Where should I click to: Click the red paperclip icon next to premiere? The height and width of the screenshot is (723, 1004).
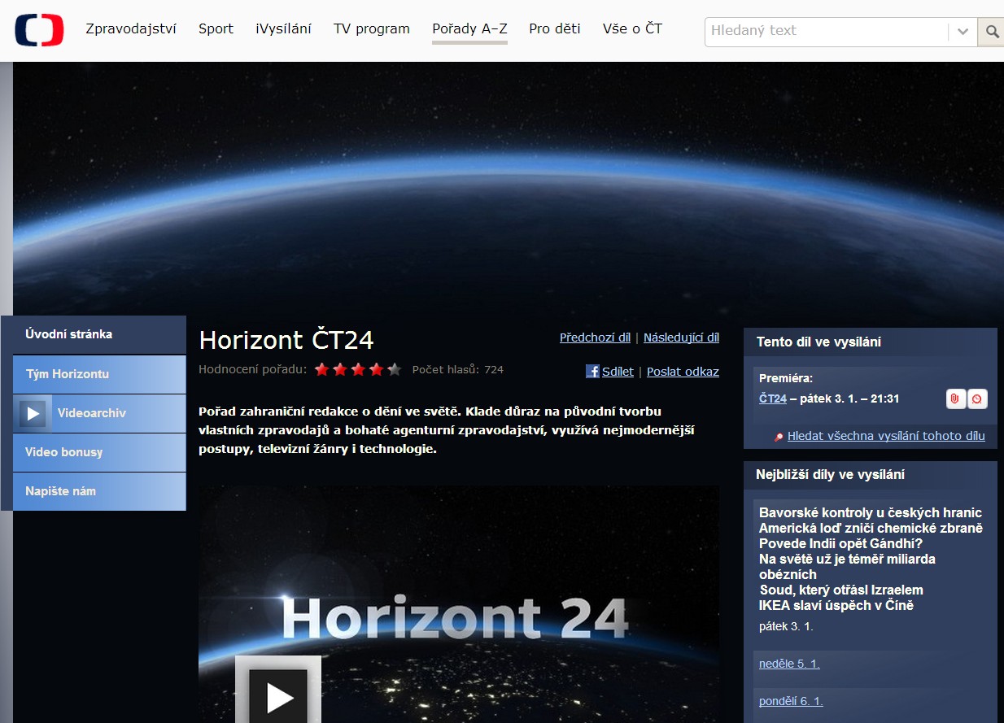(x=955, y=399)
